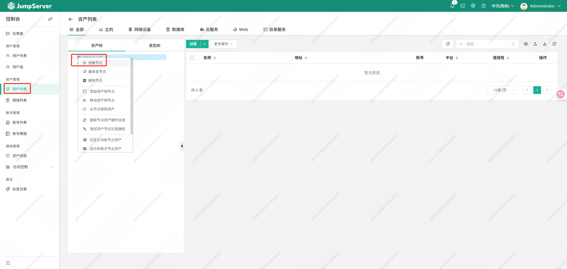Open the 中文(简体) language dropdown
Screen dimensions: 567x269
[503, 6]
